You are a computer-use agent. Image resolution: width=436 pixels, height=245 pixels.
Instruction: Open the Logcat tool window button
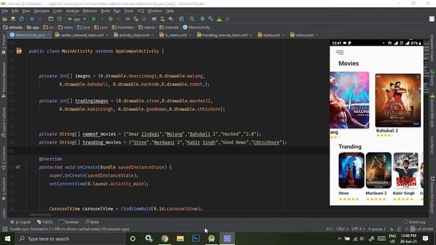[x=20, y=222]
